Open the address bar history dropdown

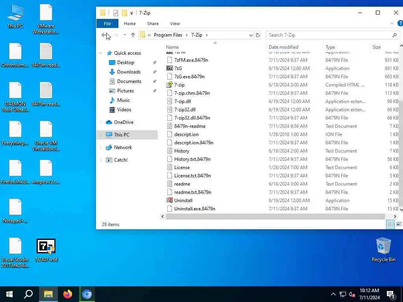tap(251, 35)
